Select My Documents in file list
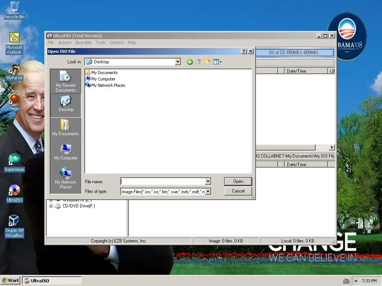The image size is (382, 286). tap(101, 73)
